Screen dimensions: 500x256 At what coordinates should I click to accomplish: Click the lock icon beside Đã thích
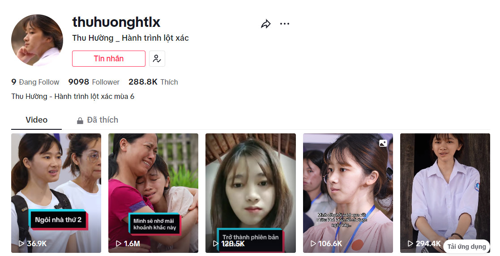pyautogui.click(x=80, y=120)
